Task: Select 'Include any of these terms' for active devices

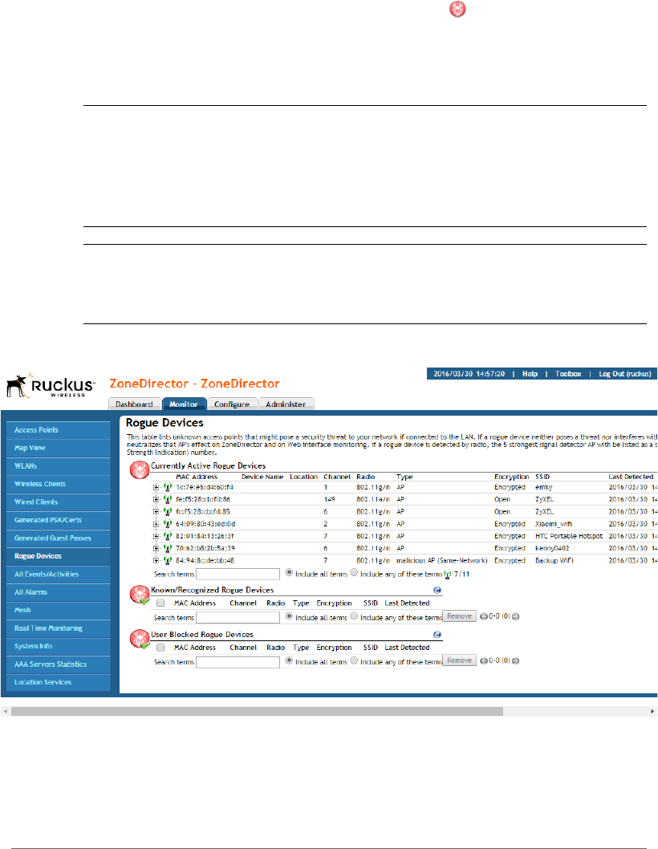Action: tap(354, 573)
